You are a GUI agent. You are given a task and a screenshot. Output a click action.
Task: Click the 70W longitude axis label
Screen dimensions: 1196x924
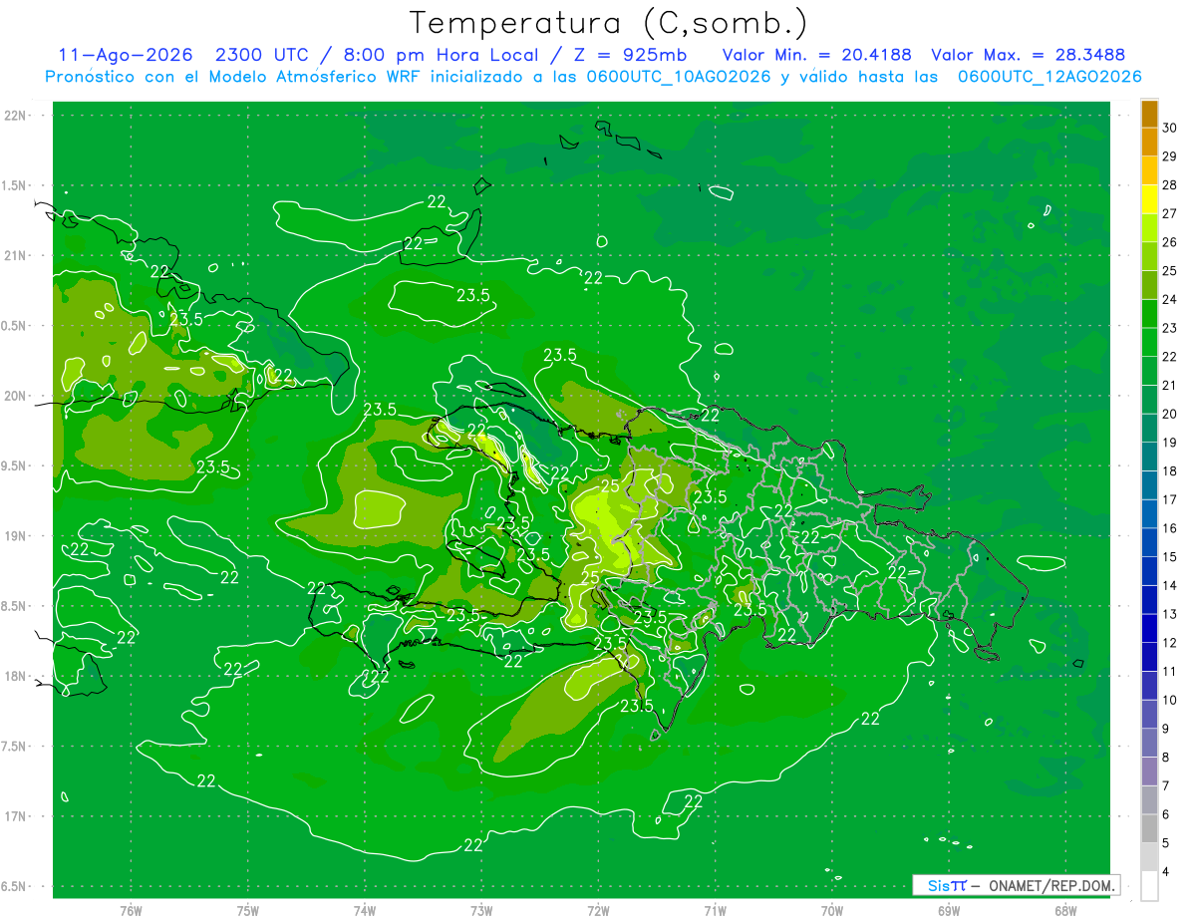tap(832, 911)
